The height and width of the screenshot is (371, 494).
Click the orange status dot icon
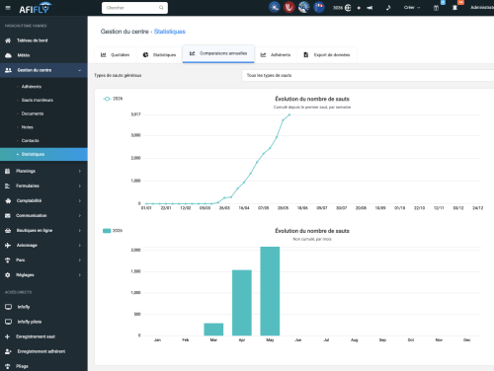pos(359,8)
